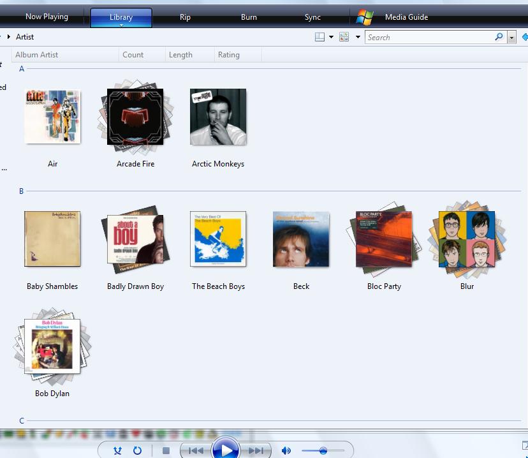
Task: Sort by the Album Artist column
Action: pyautogui.click(x=65, y=55)
